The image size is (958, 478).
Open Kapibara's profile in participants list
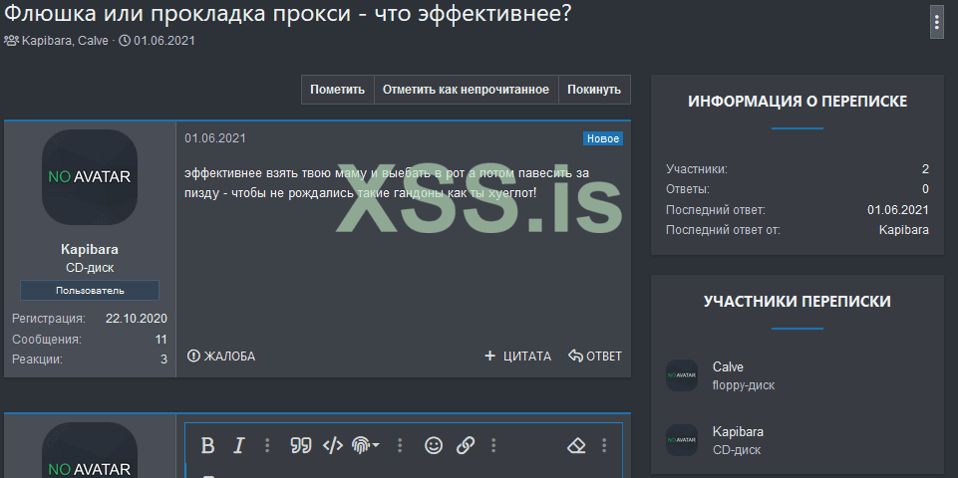click(x=738, y=431)
